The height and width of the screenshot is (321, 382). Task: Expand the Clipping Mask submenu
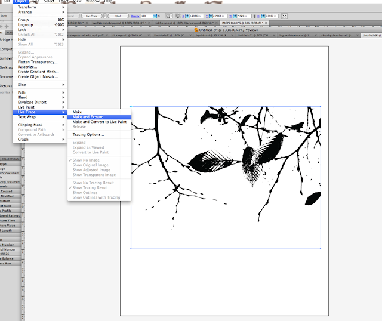[x=32, y=125]
